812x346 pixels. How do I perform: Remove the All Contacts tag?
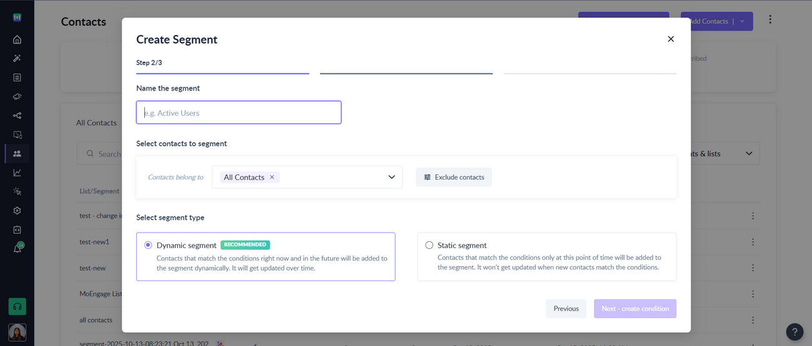(272, 177)
